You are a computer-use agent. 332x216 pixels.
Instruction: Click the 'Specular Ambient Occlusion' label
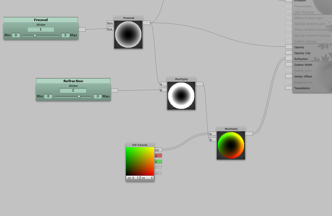point(312,36)
